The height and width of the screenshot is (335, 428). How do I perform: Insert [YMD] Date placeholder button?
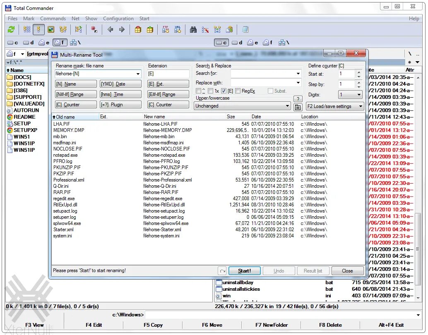120,84
